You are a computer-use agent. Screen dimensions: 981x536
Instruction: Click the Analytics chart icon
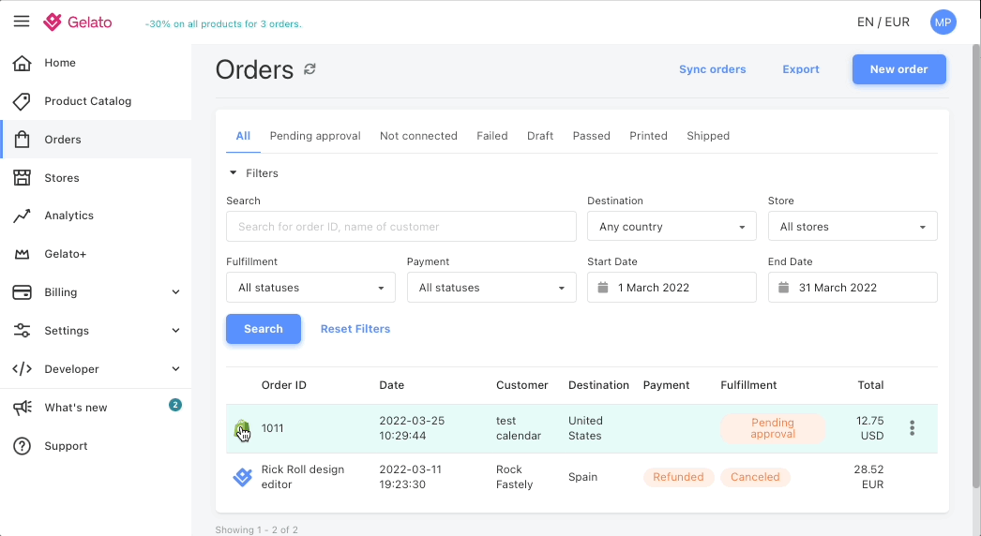point(22,216)
